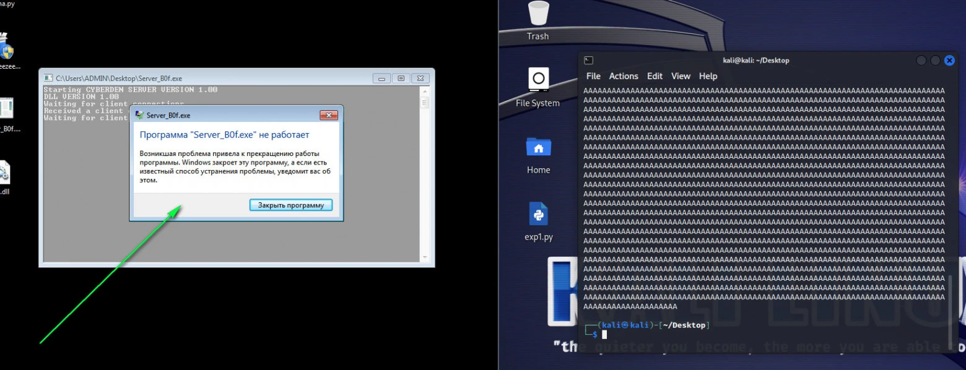This screenshot has height=370, width=966.
Task: Minimize the Kali terminal window
Action: click(921, 60)
